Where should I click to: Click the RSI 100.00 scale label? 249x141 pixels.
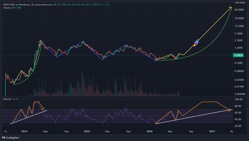click(x=238, y=99)
